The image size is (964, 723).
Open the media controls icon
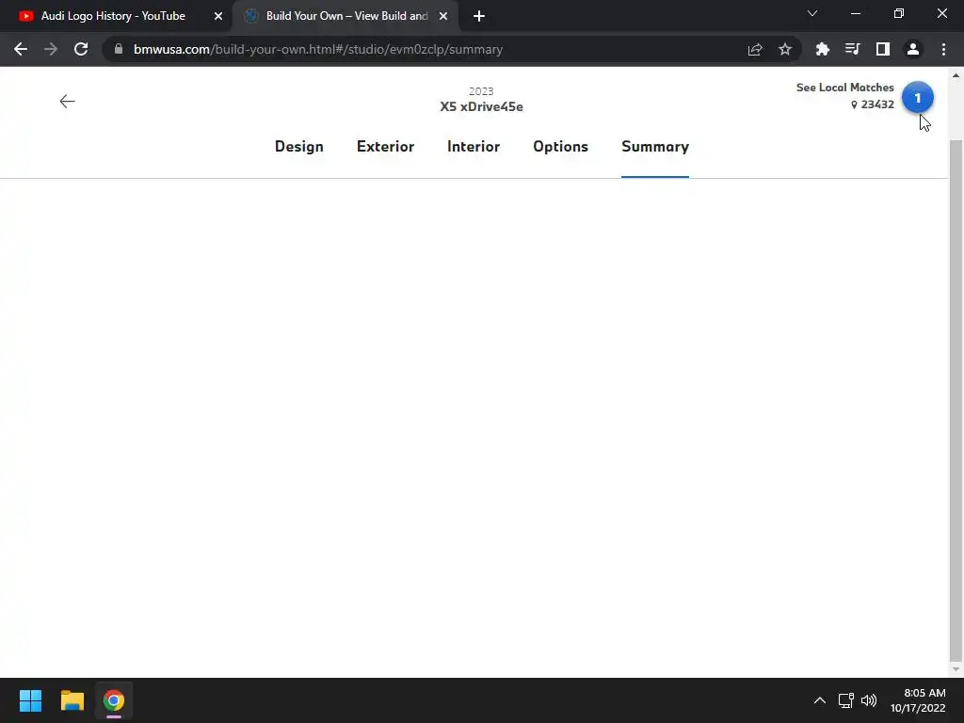click(x=852, y=49)
